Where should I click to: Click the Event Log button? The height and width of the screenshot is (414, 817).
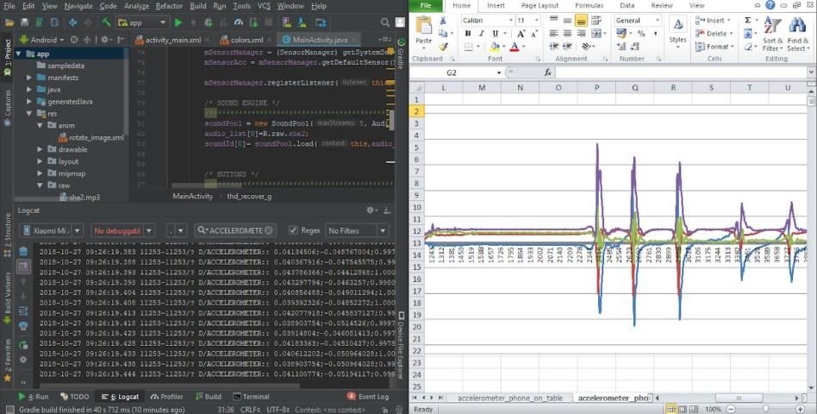(368, 397)
